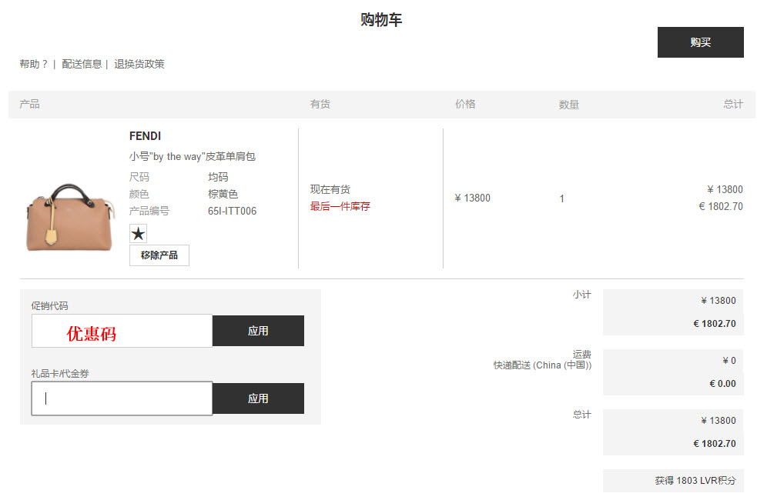Click the quantity value 1
The width and height of the screenshot is (757, 500).
pos(562,198)
